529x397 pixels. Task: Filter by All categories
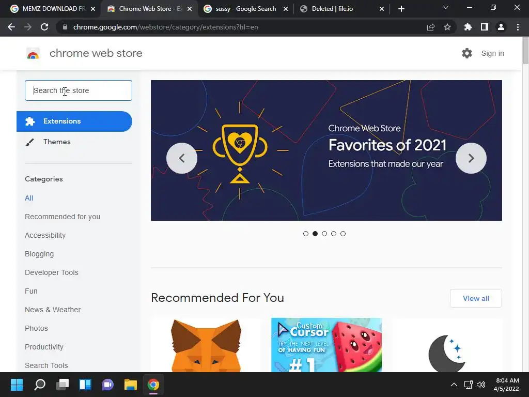pos(29,198)
